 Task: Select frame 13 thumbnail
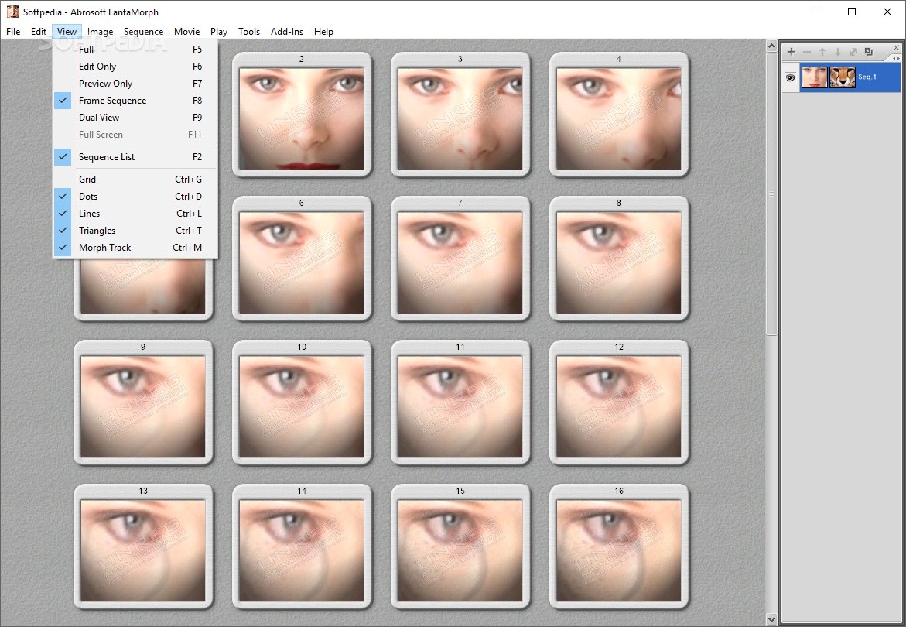[x=143, y=546]
